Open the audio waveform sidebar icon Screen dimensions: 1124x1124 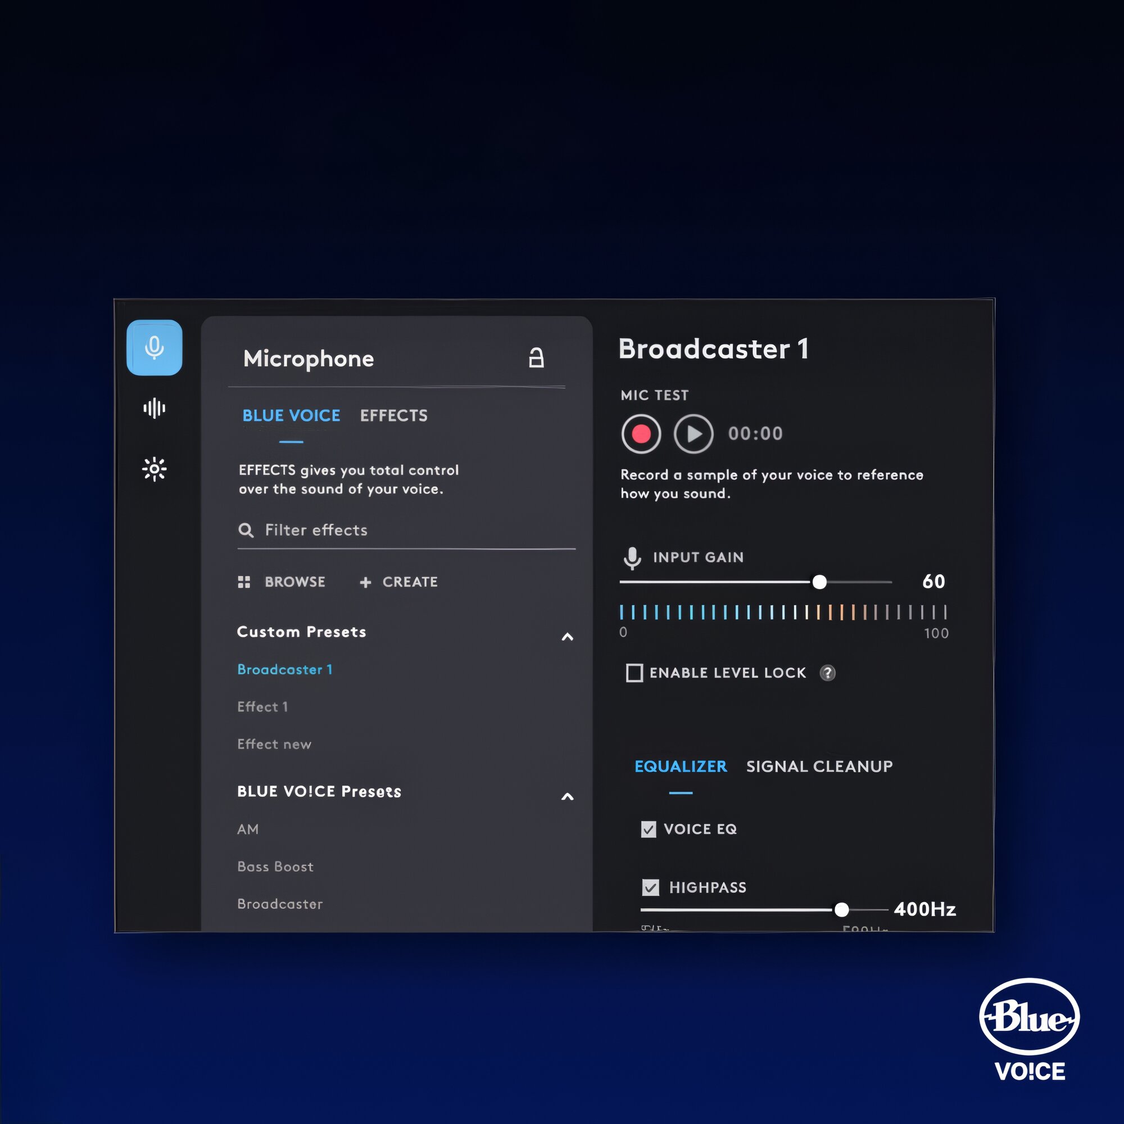point(154,409)
